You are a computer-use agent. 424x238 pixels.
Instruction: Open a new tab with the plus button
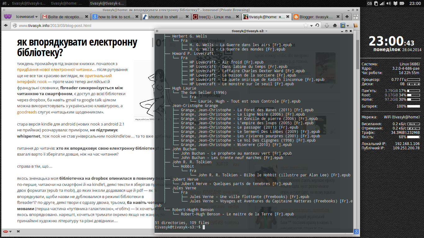pyautogui.click(x=347, y=17)
